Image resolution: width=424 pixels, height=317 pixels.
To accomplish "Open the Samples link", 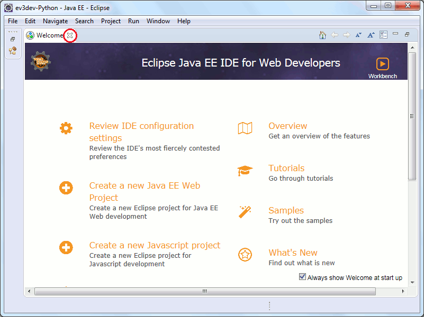I will point(286,210).
